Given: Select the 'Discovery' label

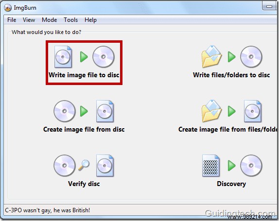Looking at the screenshot, I should tap(231, 184).
